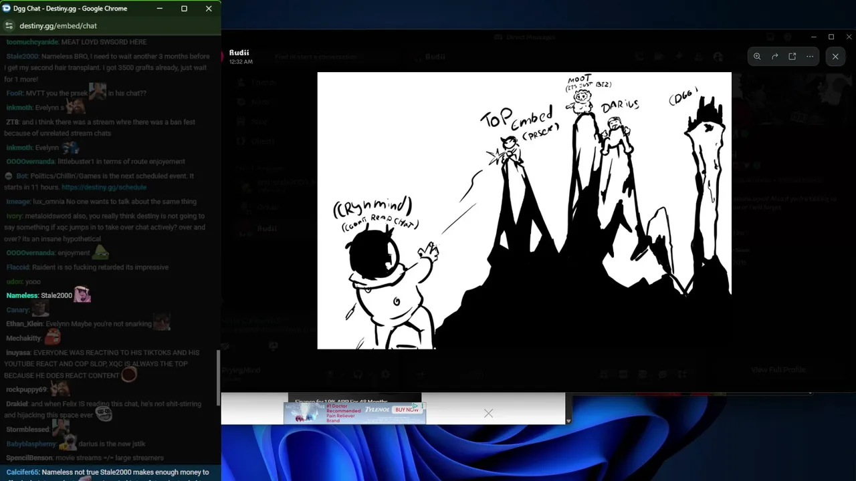Select username FooR in chat

[x=15, y=94]
